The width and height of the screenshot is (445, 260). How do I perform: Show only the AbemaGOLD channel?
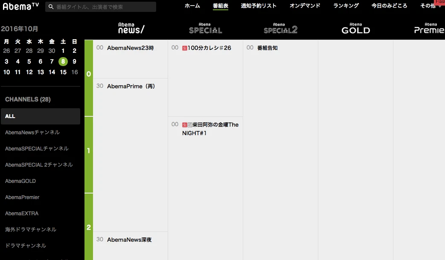20,181
